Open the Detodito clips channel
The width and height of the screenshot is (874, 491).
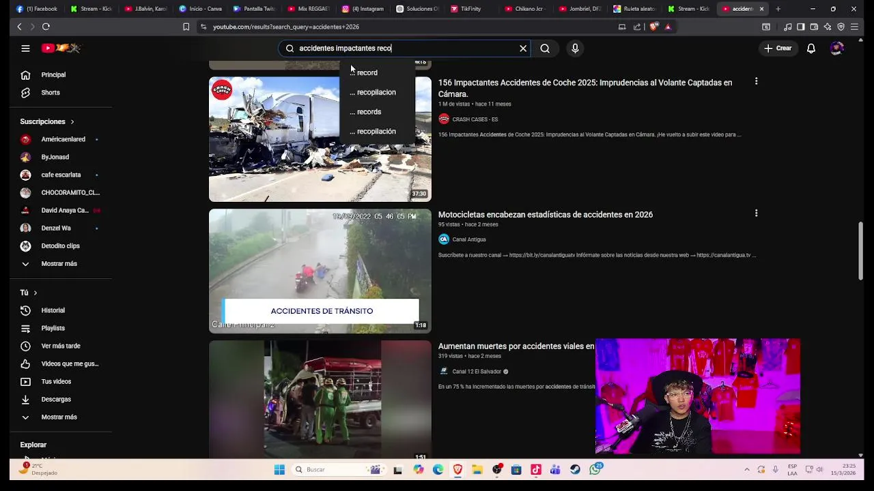(x=61, y=245)
